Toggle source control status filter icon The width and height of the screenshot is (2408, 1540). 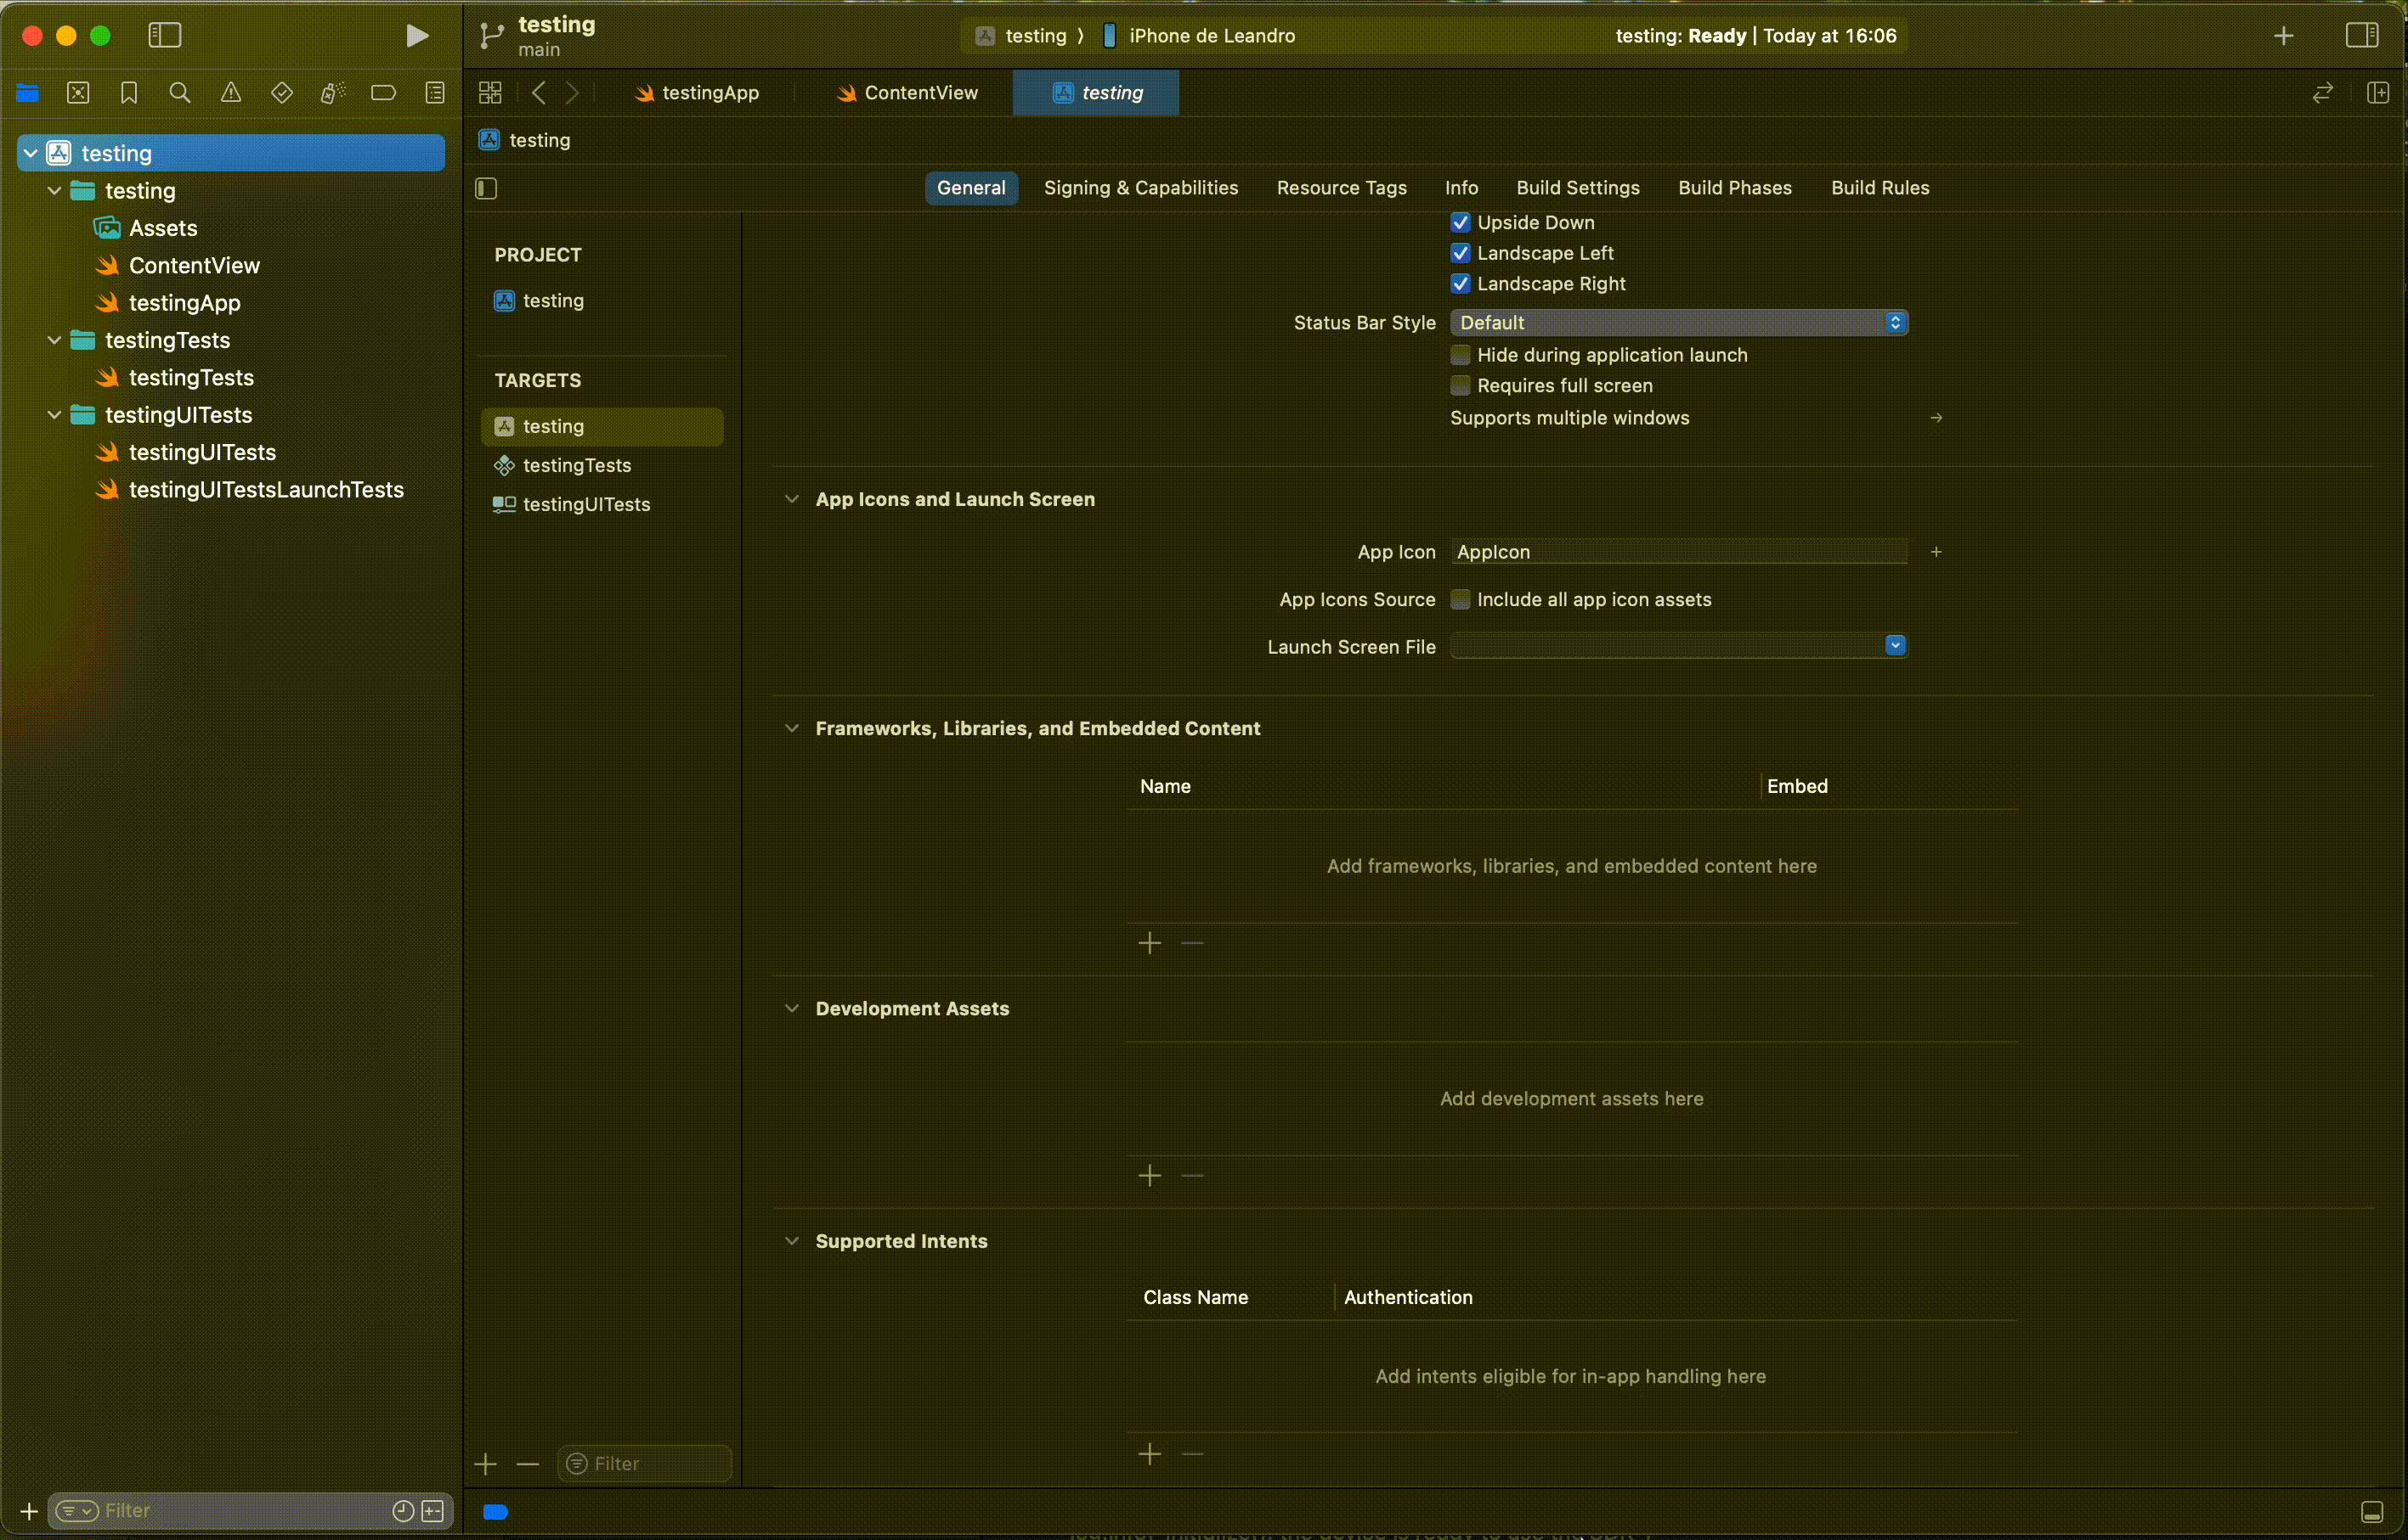[x=433, y=1512]
